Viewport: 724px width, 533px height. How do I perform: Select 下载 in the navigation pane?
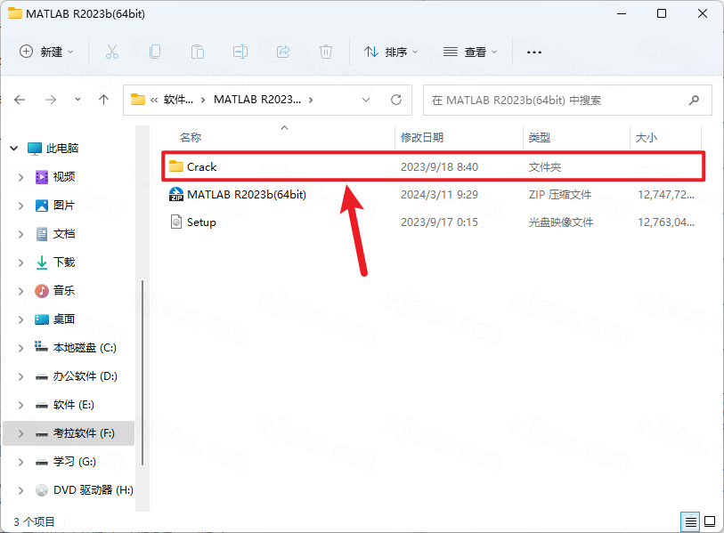pyautogui.click(x=64, y=262)
